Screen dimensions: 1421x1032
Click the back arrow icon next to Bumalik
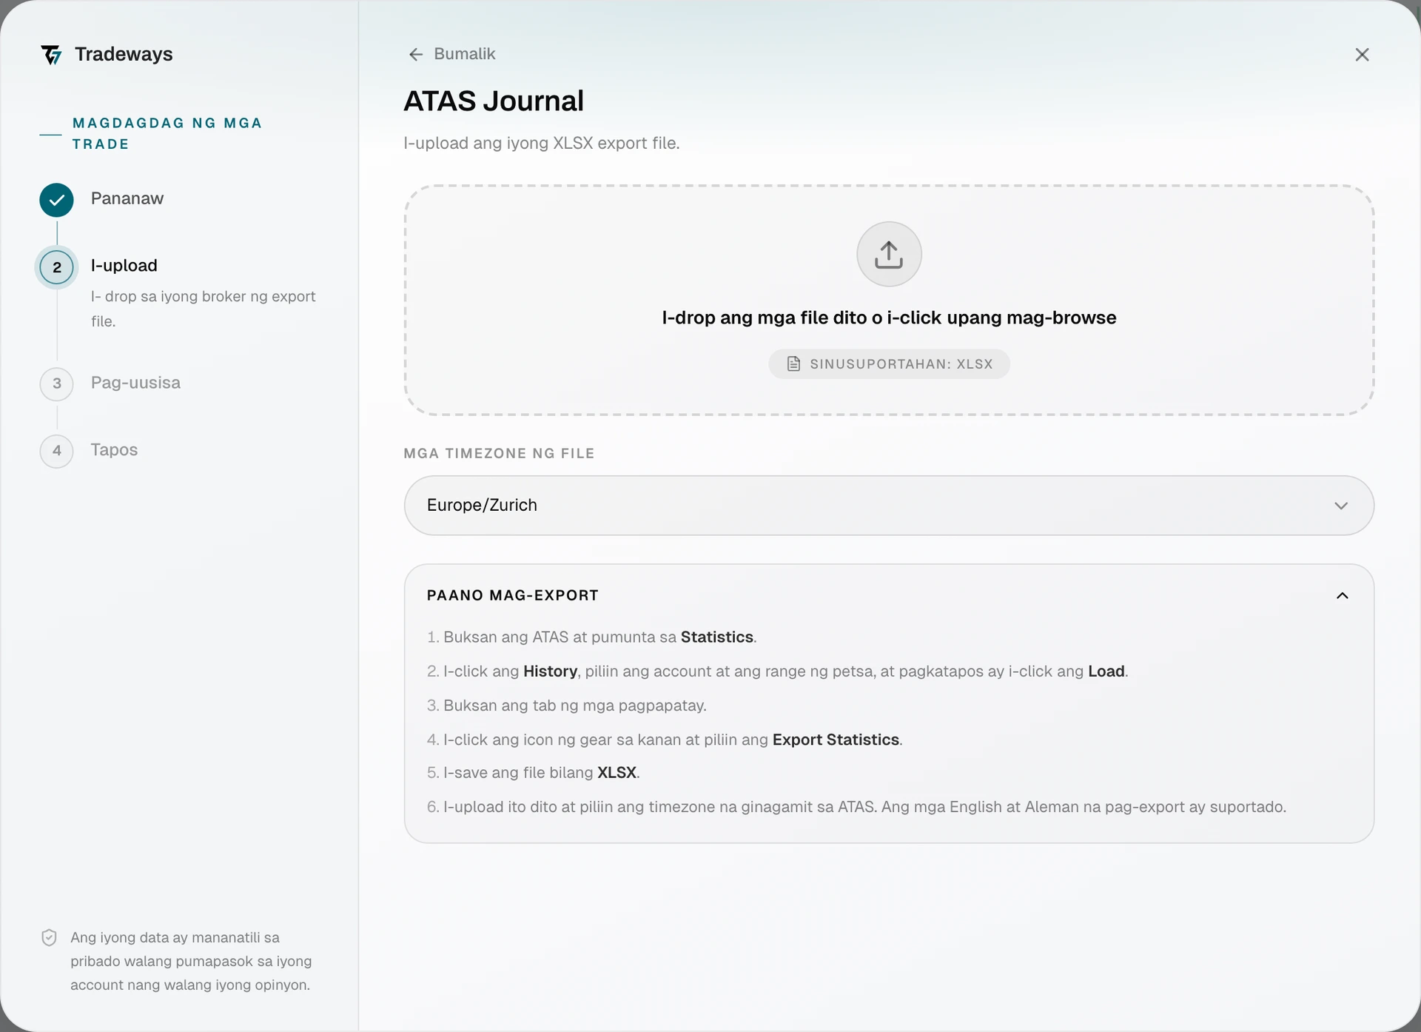coord(416,55)
